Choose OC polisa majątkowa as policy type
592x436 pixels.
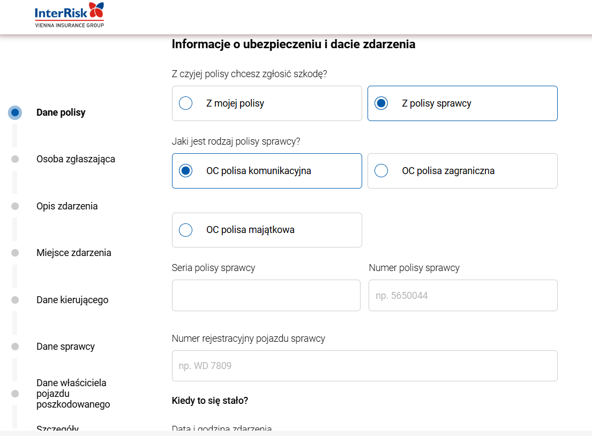point(266,230)
